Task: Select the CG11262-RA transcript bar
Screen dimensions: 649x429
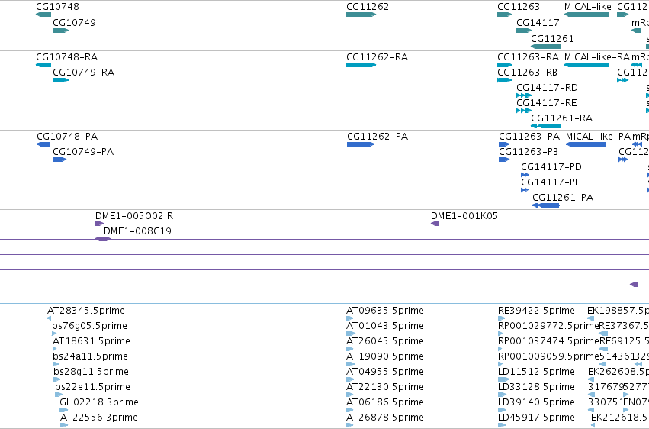Action: coord(361,65)
